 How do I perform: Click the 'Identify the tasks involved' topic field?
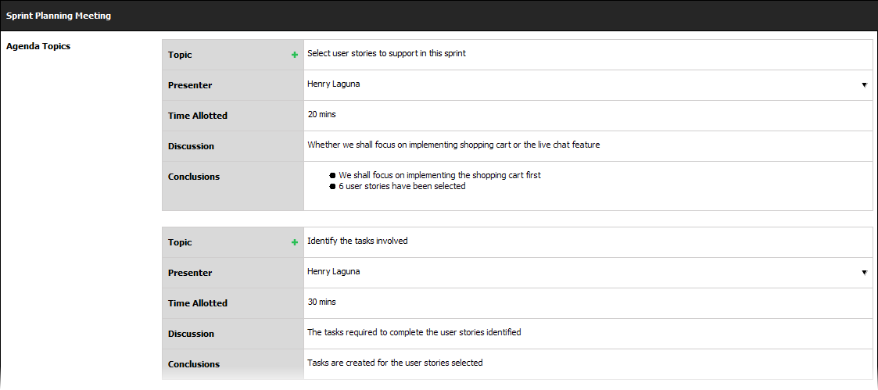click(x=357, y=241)
